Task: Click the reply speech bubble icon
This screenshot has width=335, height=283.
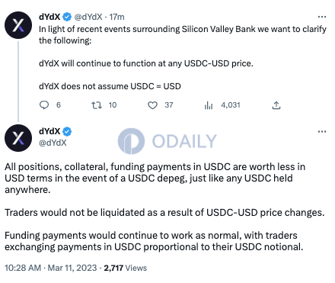Action: point(44,105)
